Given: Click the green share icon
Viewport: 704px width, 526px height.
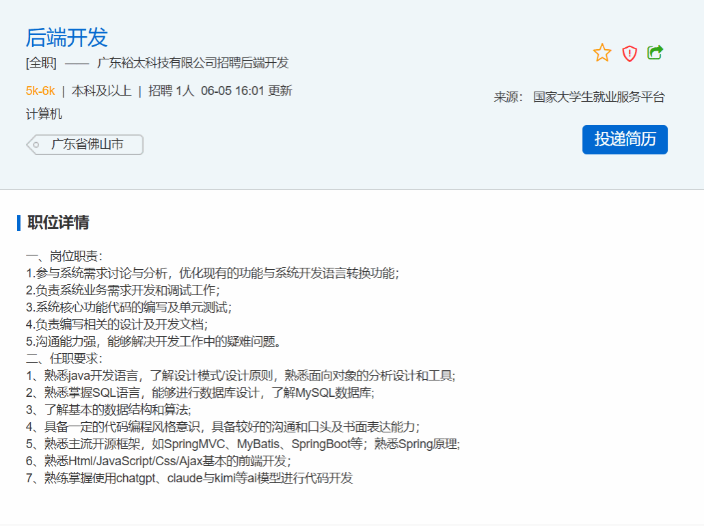Looking at the screenshot, I should pos(655,53).
